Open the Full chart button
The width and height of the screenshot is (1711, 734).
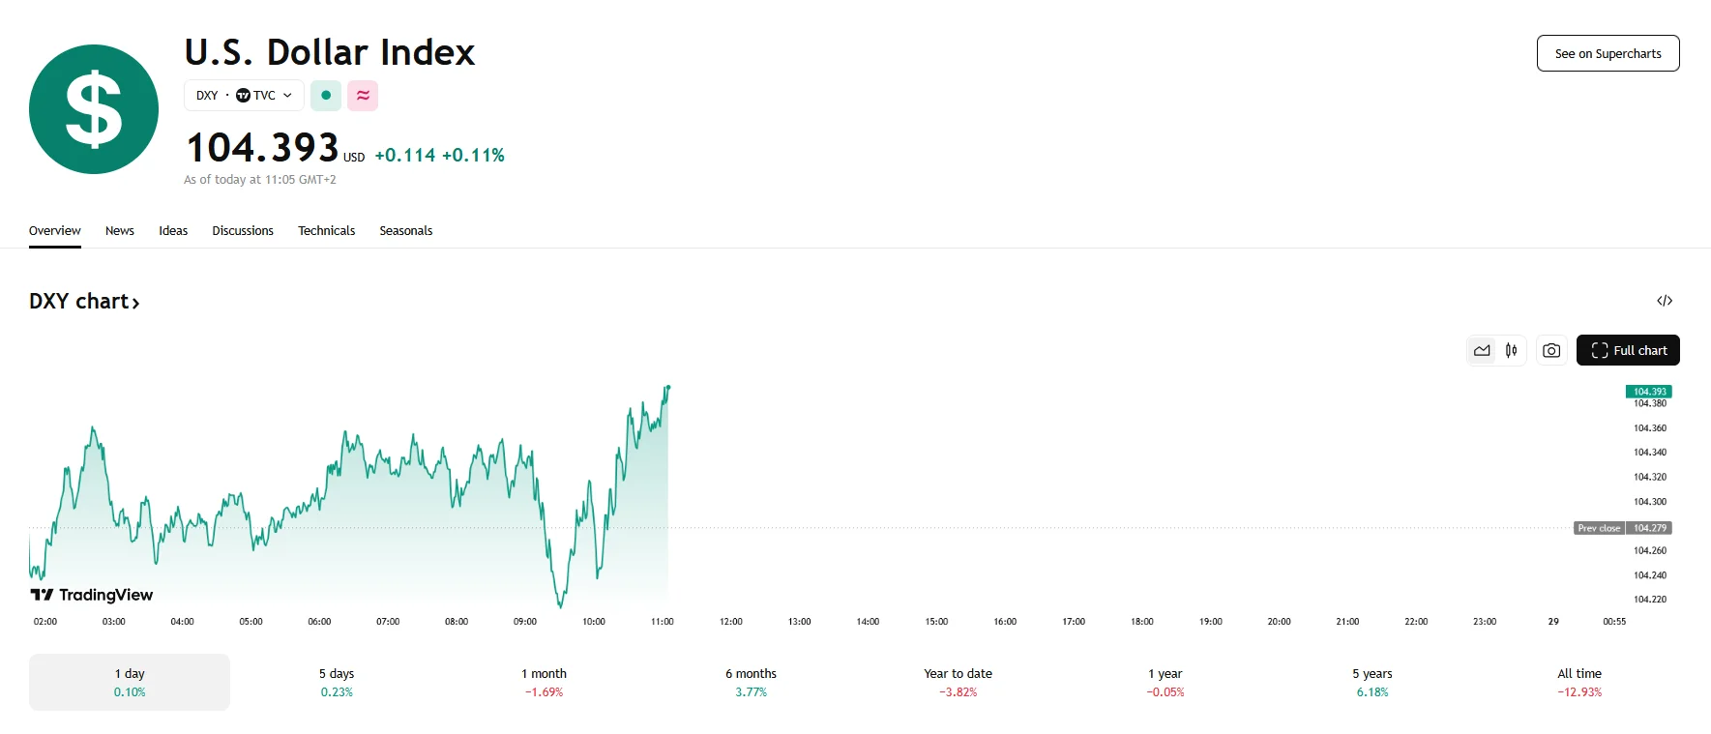(1628, 350)
